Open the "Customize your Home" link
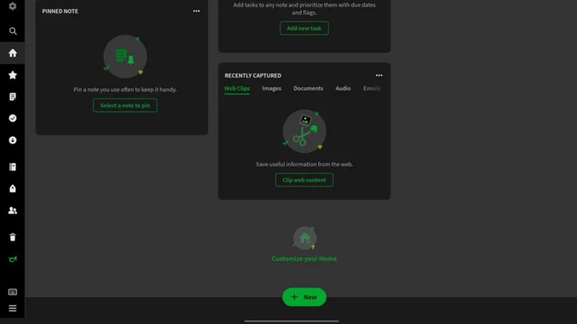577x324 pixels. point(304,258)
